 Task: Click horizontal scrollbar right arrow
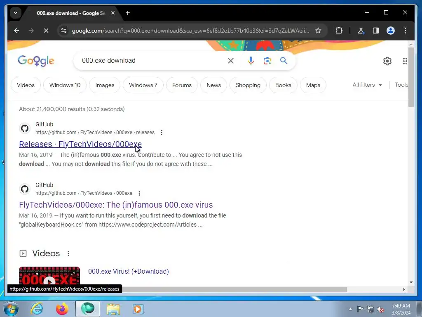pyautogui.click(x=404, y=289)
